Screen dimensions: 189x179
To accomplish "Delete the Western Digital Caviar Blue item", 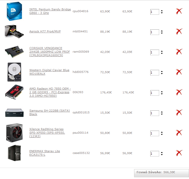I will pyautogui.click(x=179, y=72).
